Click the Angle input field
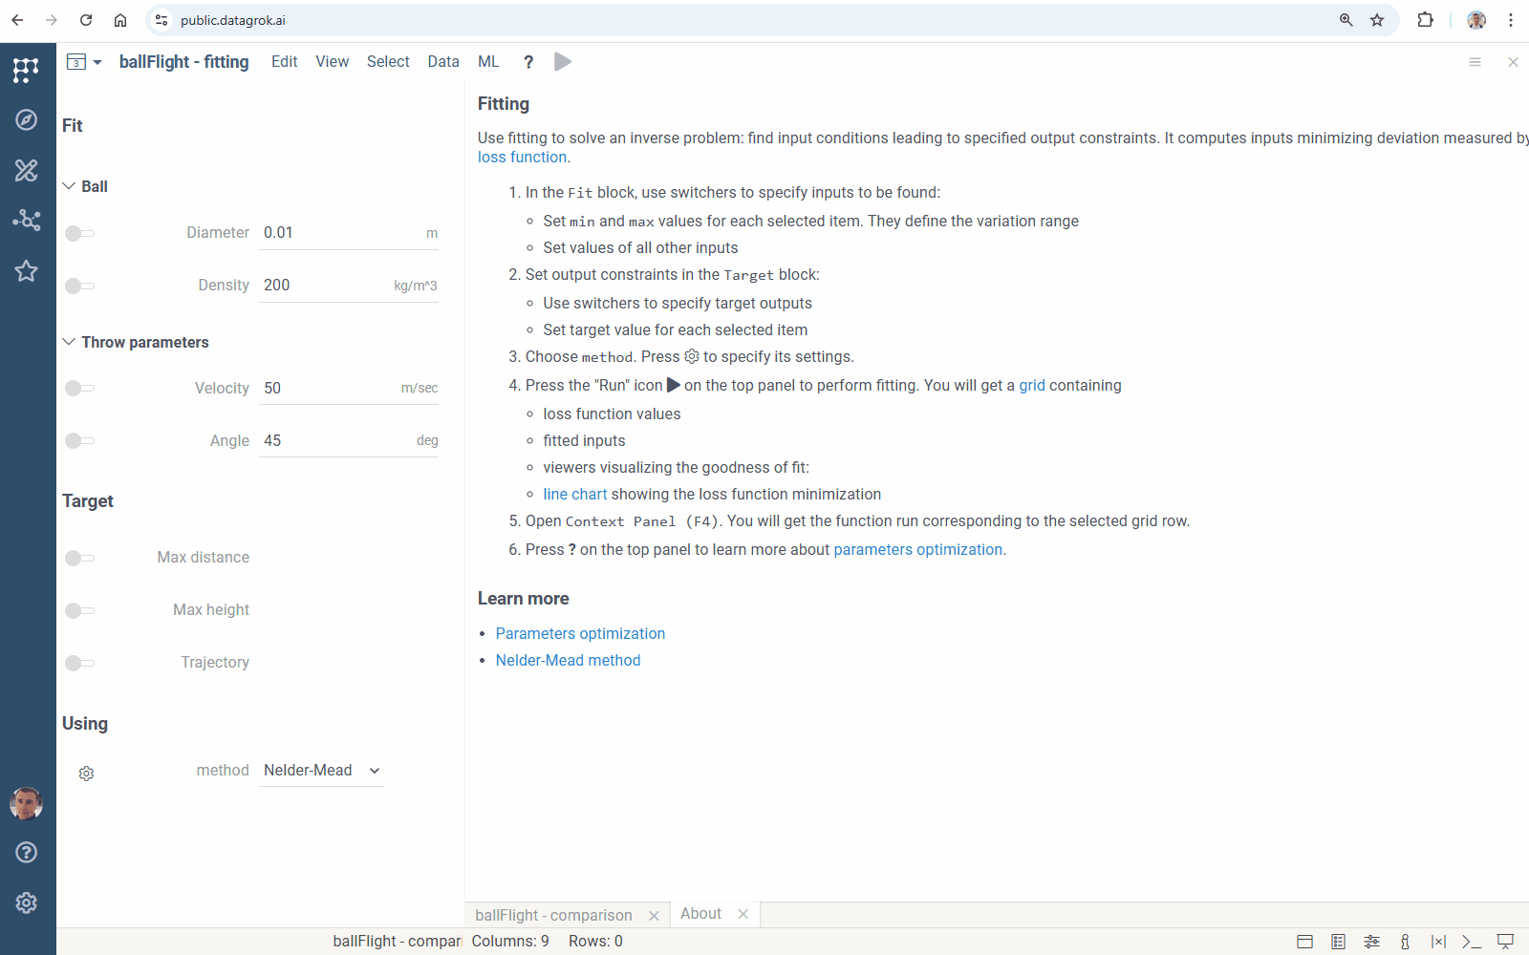Viewport: 1529px width, 955px height. click(x=334, y=440)
